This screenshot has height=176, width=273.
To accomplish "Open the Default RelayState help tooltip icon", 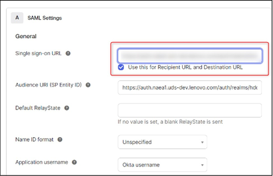I will (x=66, y=108).
